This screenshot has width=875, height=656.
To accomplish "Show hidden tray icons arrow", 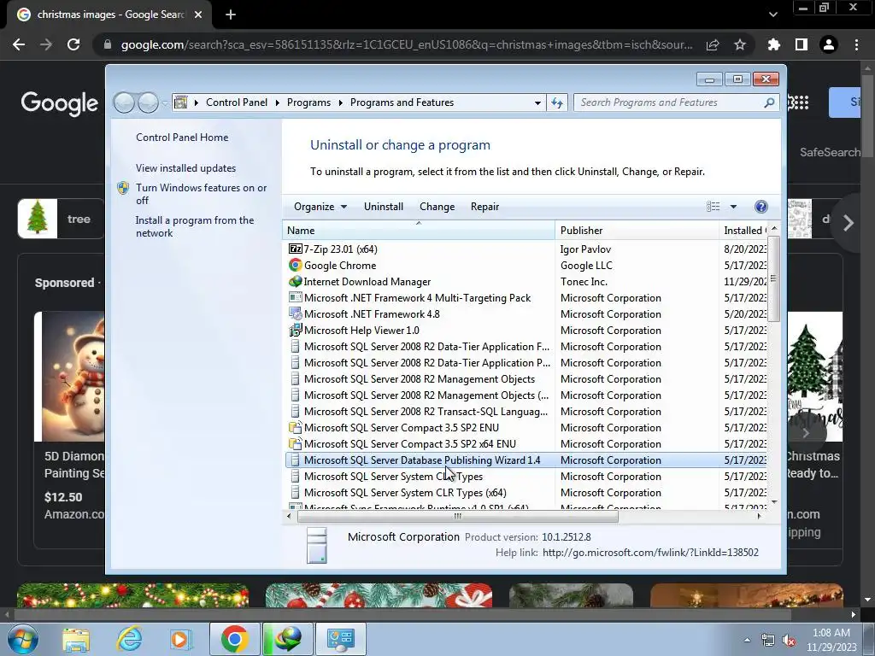I will pyautogui.click(x=747, y=640).
